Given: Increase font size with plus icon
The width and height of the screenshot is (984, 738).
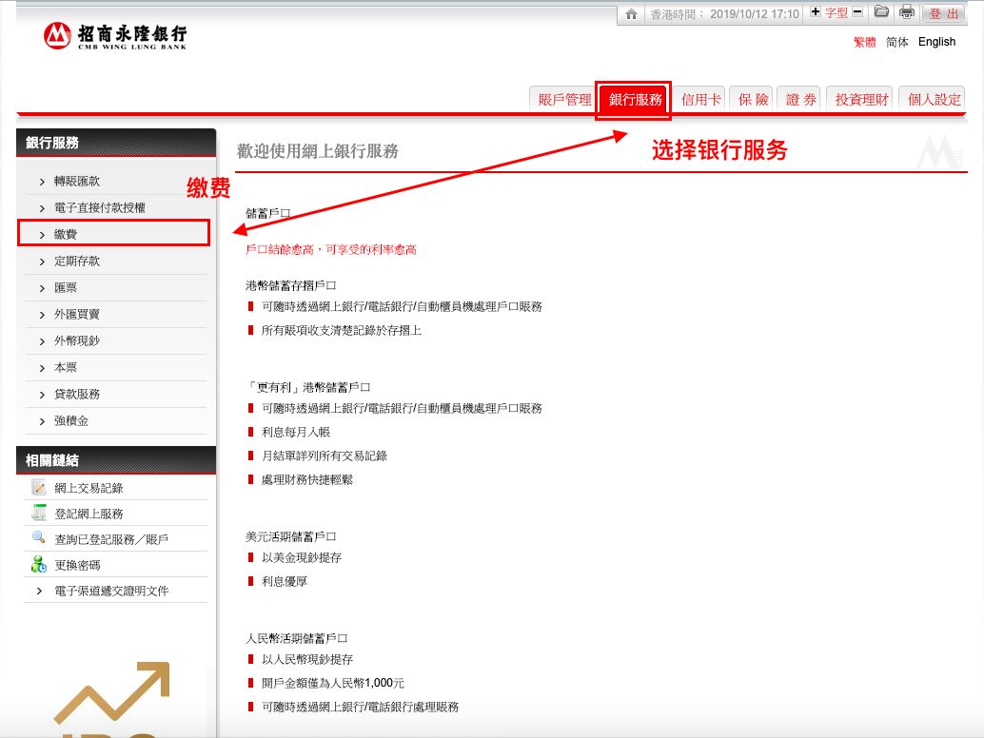Looking at the screenshot, I should (815, 12).
